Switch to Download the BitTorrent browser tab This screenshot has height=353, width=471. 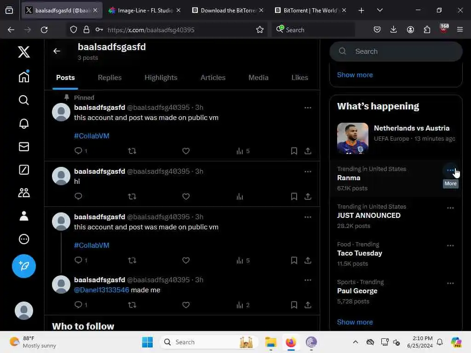tap(227, 10)
